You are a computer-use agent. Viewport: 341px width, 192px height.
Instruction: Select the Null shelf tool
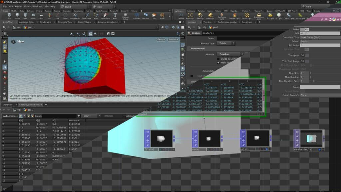click(x=49, y=16)
